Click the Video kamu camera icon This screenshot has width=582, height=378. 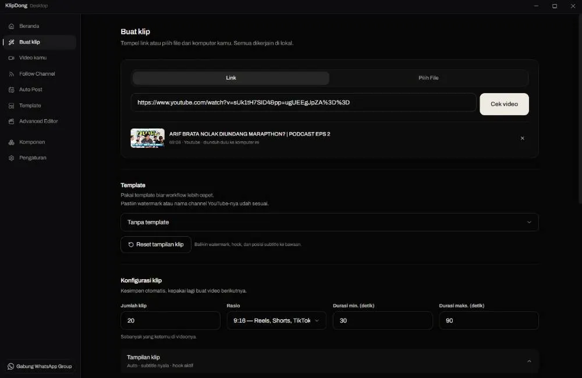click(x=12, y=58)
